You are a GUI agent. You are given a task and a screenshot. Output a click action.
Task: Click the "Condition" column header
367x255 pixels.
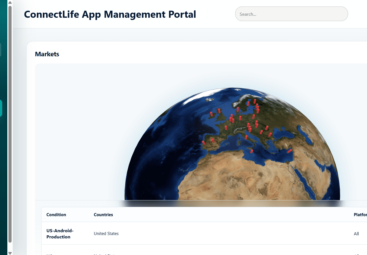coord(56,215)
